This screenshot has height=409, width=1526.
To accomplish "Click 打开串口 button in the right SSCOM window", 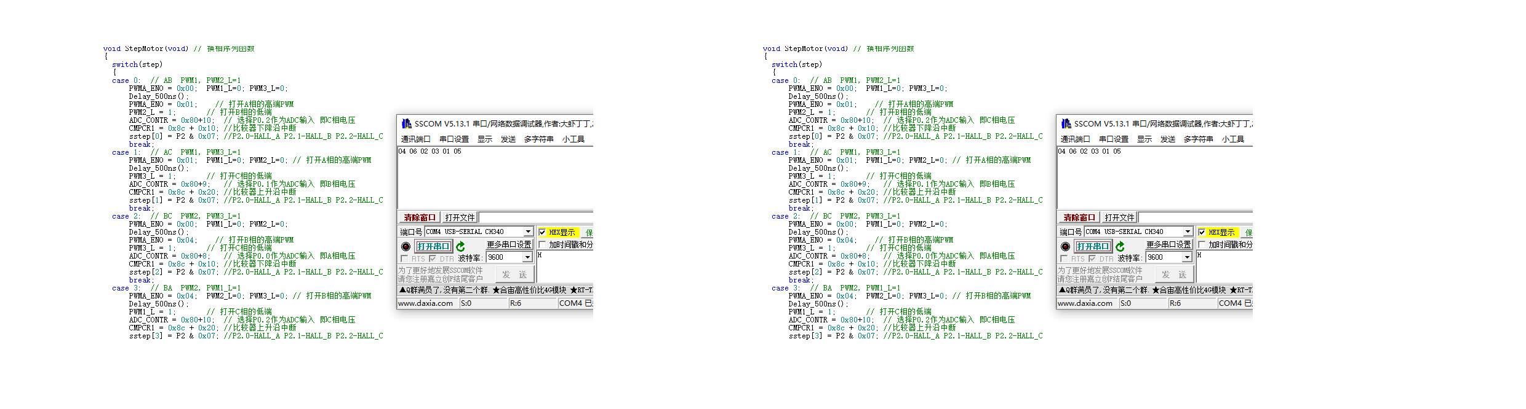I will [x=1093, y=246].
